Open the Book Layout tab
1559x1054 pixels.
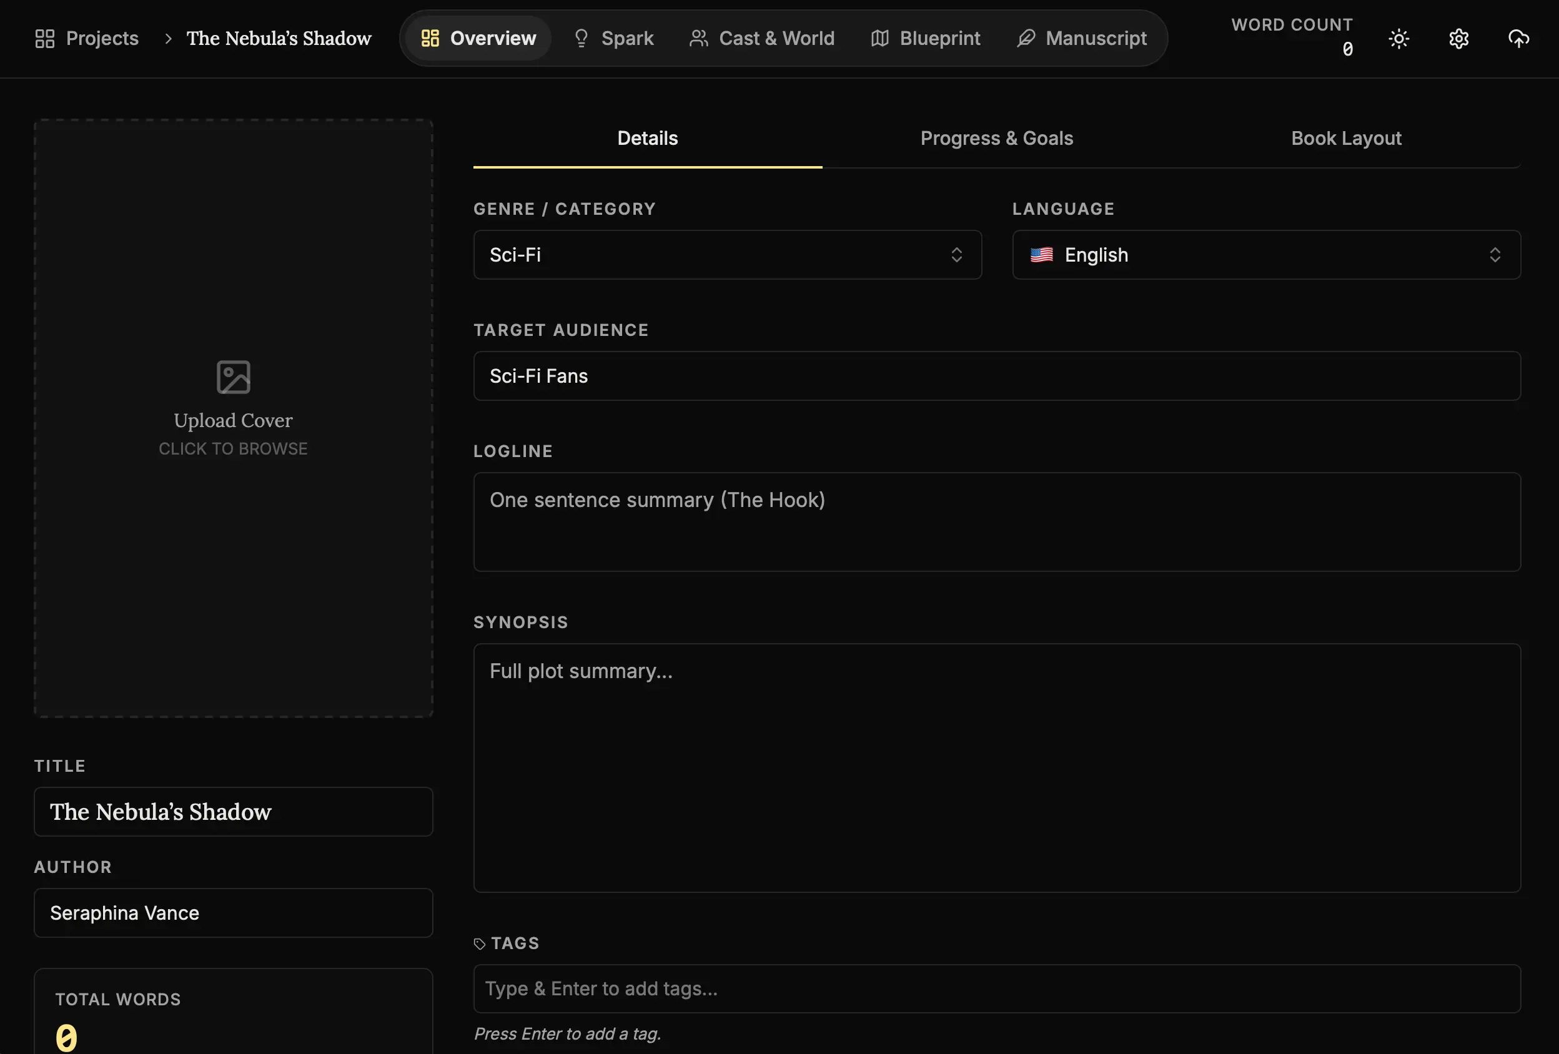tap(1345, 138)
